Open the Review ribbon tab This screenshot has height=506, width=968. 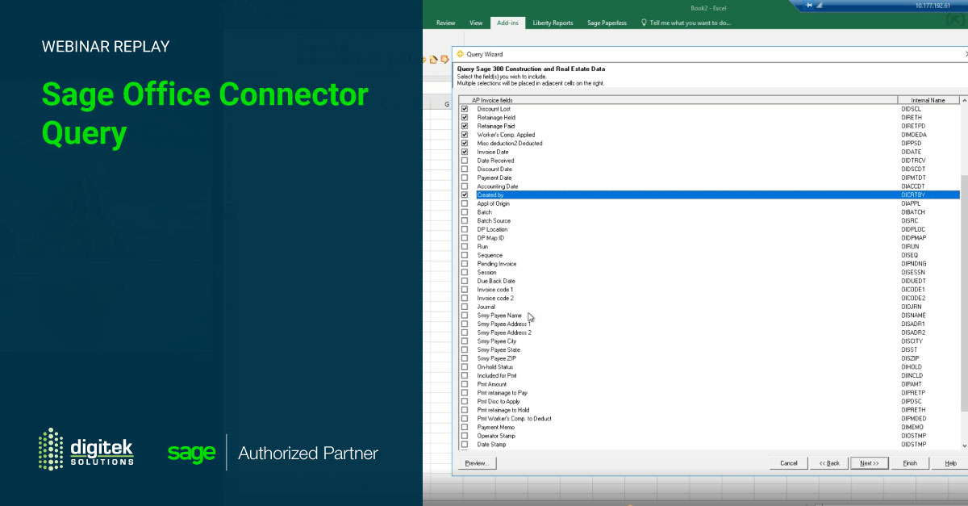coord(445,23)
